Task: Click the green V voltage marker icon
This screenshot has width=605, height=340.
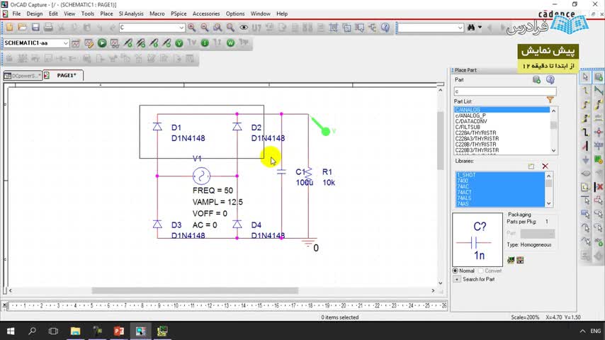Action: point(179,43)
